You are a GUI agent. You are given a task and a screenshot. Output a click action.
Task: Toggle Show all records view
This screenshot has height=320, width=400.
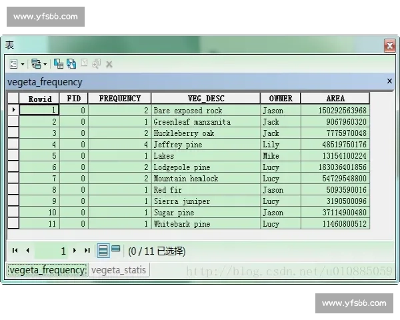tap(103, 251)
